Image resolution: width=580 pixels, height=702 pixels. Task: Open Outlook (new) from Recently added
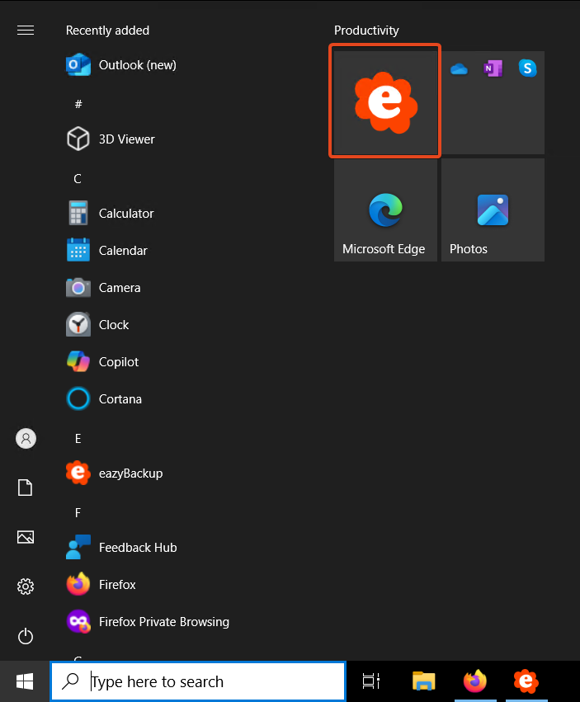[x=137, y=65]
